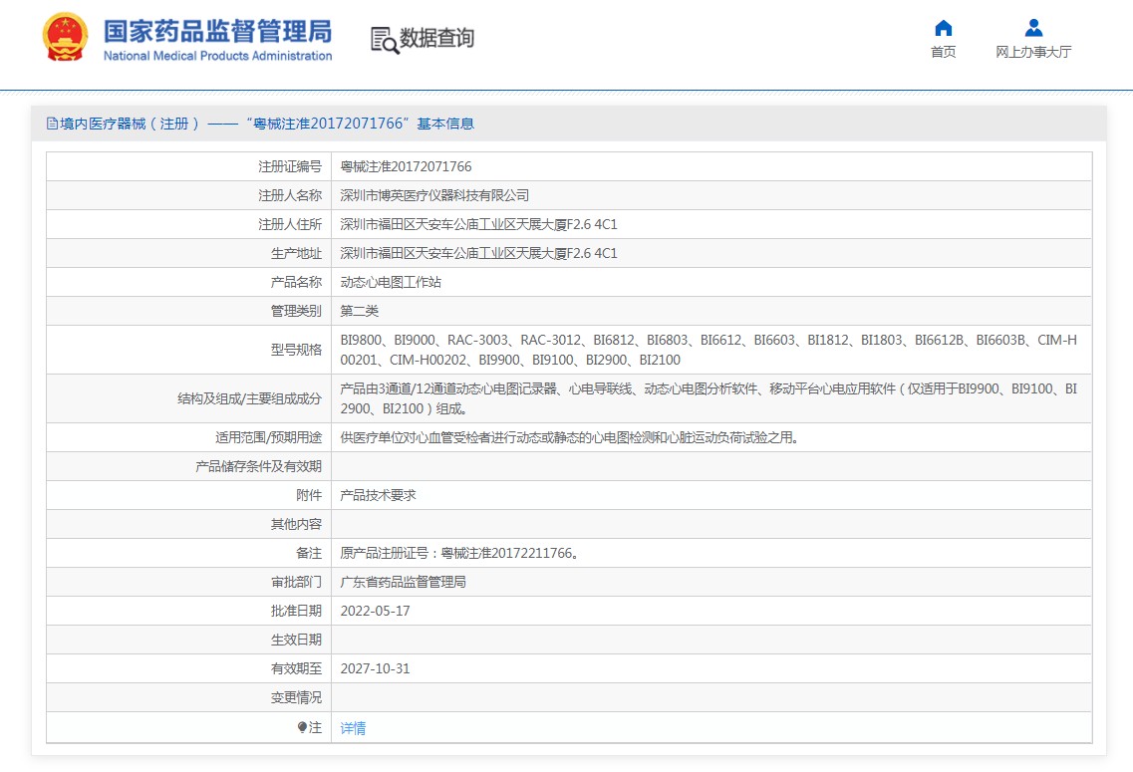Click the 产品技术要求 attachment text
Viewport: 1133px width, 772px height.
coord(378,495)
